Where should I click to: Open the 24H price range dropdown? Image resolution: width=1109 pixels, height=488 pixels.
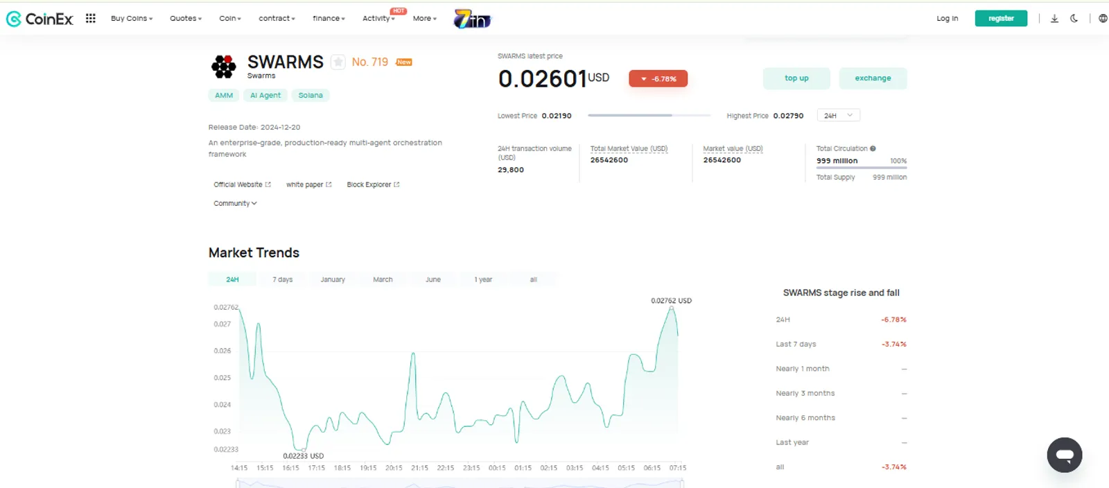click(839, 116)
